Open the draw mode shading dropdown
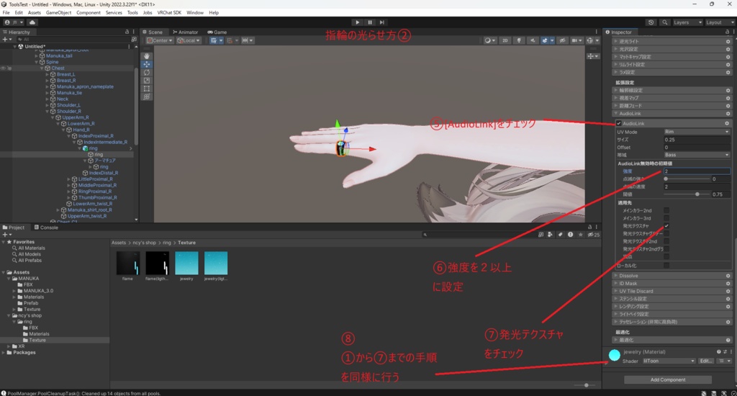The width and height of the screenshot is (737, 396). (489, 40)
